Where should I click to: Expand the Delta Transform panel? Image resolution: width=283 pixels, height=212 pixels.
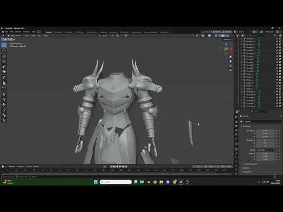[251, 164]
